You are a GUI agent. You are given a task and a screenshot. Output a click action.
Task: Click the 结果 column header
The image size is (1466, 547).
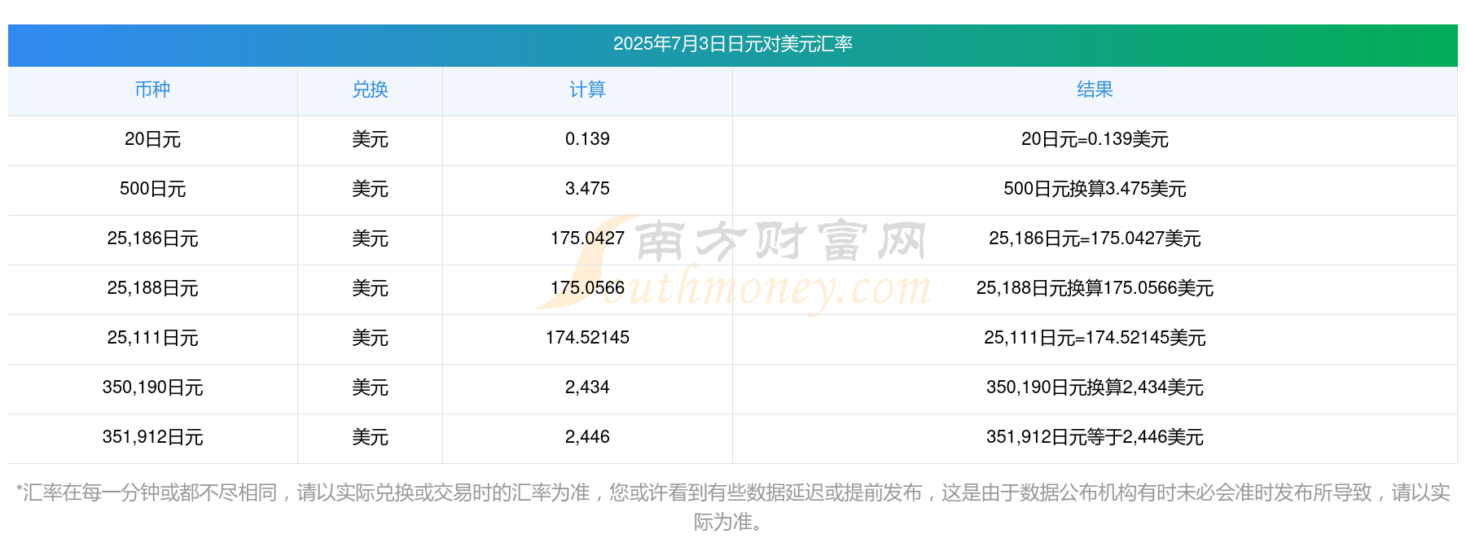click(x=1095, y=90)
